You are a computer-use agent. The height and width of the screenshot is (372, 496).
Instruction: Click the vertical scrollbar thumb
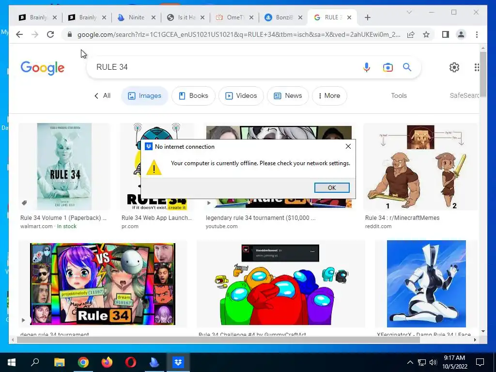(483, 75)
